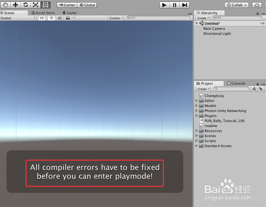Open Search by Label filter
The width and height of the screenshot is (266, 207).
click(261, 89)
